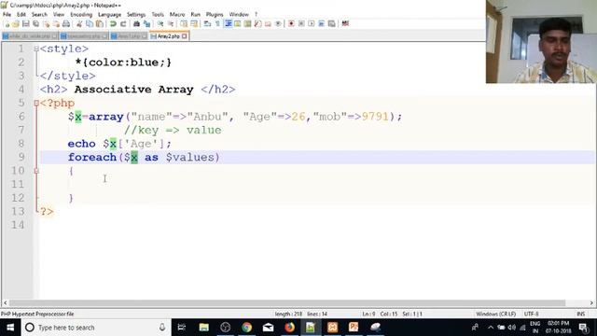The height and width of the screenshot is (336, 597).
Task: Click the macro Playback icon
Action: (311, 24)
